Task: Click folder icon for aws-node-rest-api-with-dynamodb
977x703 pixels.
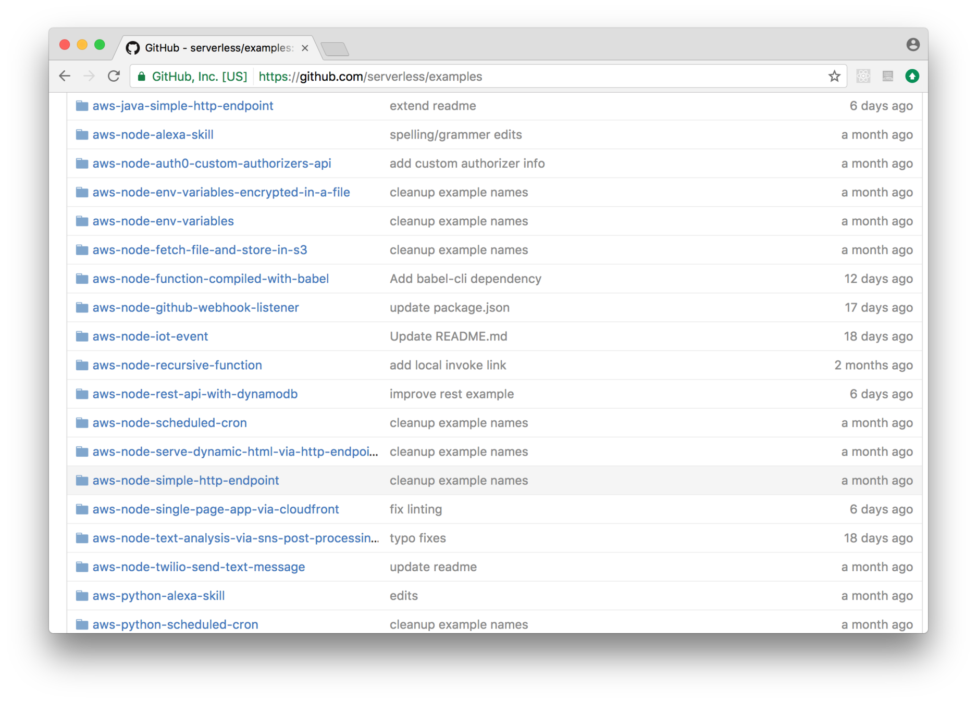Action: pos(82,394)
